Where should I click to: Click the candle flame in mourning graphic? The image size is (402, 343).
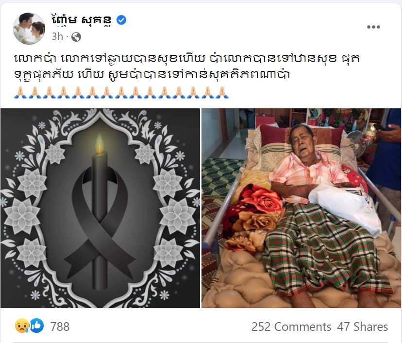point(100,145)
